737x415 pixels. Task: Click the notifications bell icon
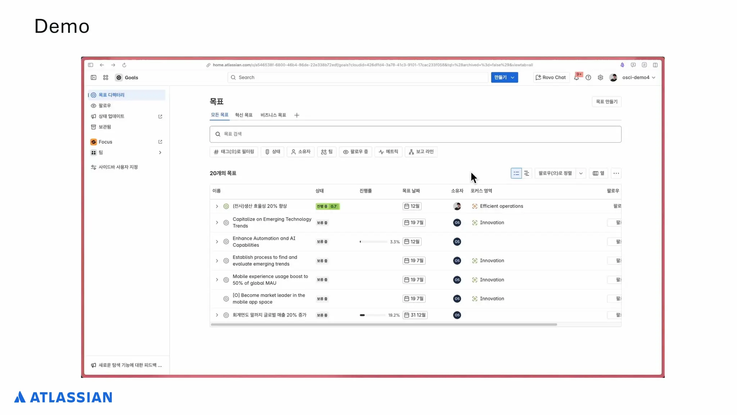[x=577, y=77]
